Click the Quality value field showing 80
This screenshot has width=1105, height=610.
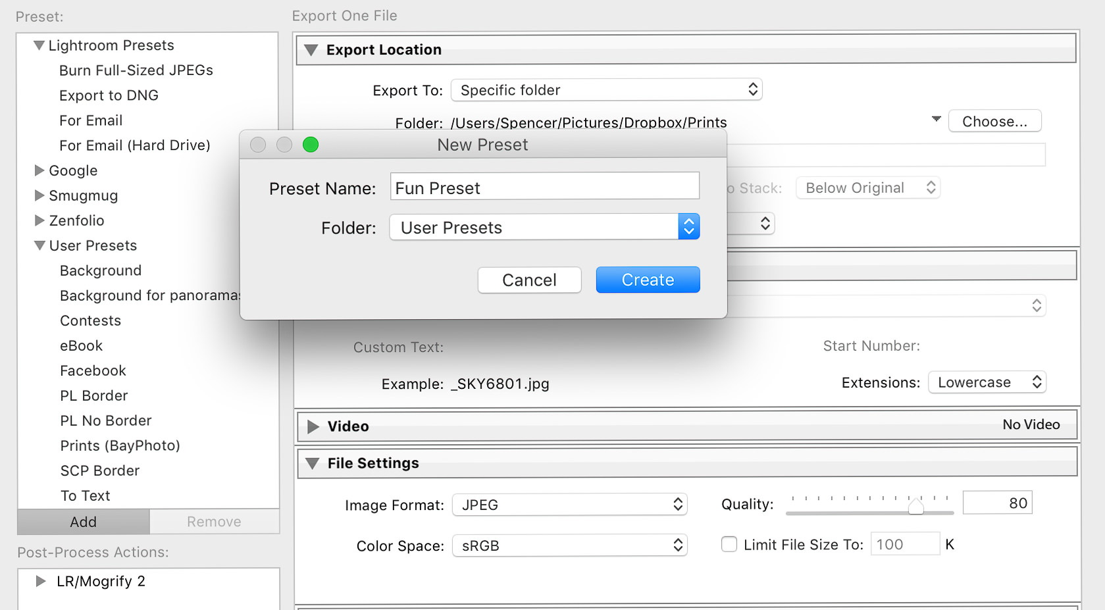point(997,503)
